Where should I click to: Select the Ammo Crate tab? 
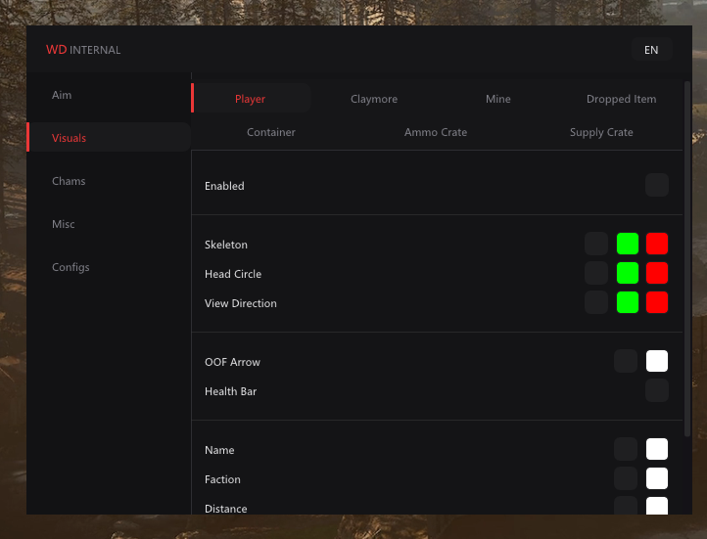(x=436, y=132)
